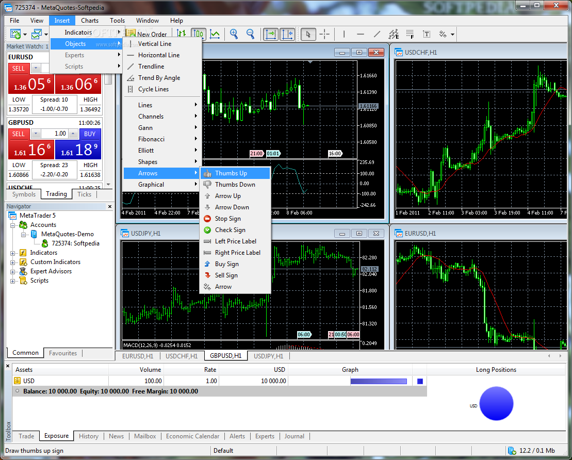Expand the Custom Indicators tree node
Screen dimensions: 572x460
(x=12, y=262)
